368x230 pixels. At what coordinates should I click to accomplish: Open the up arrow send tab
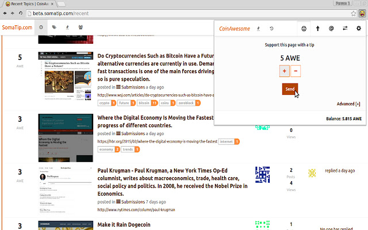coord(317,29)
